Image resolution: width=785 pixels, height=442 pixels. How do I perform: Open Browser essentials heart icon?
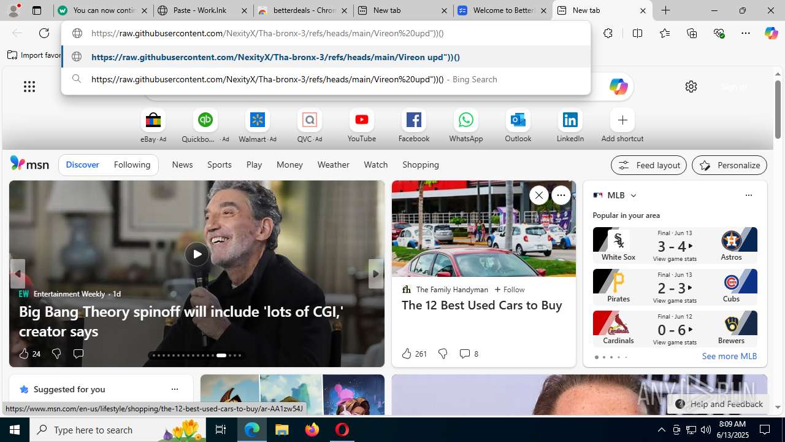719,33
